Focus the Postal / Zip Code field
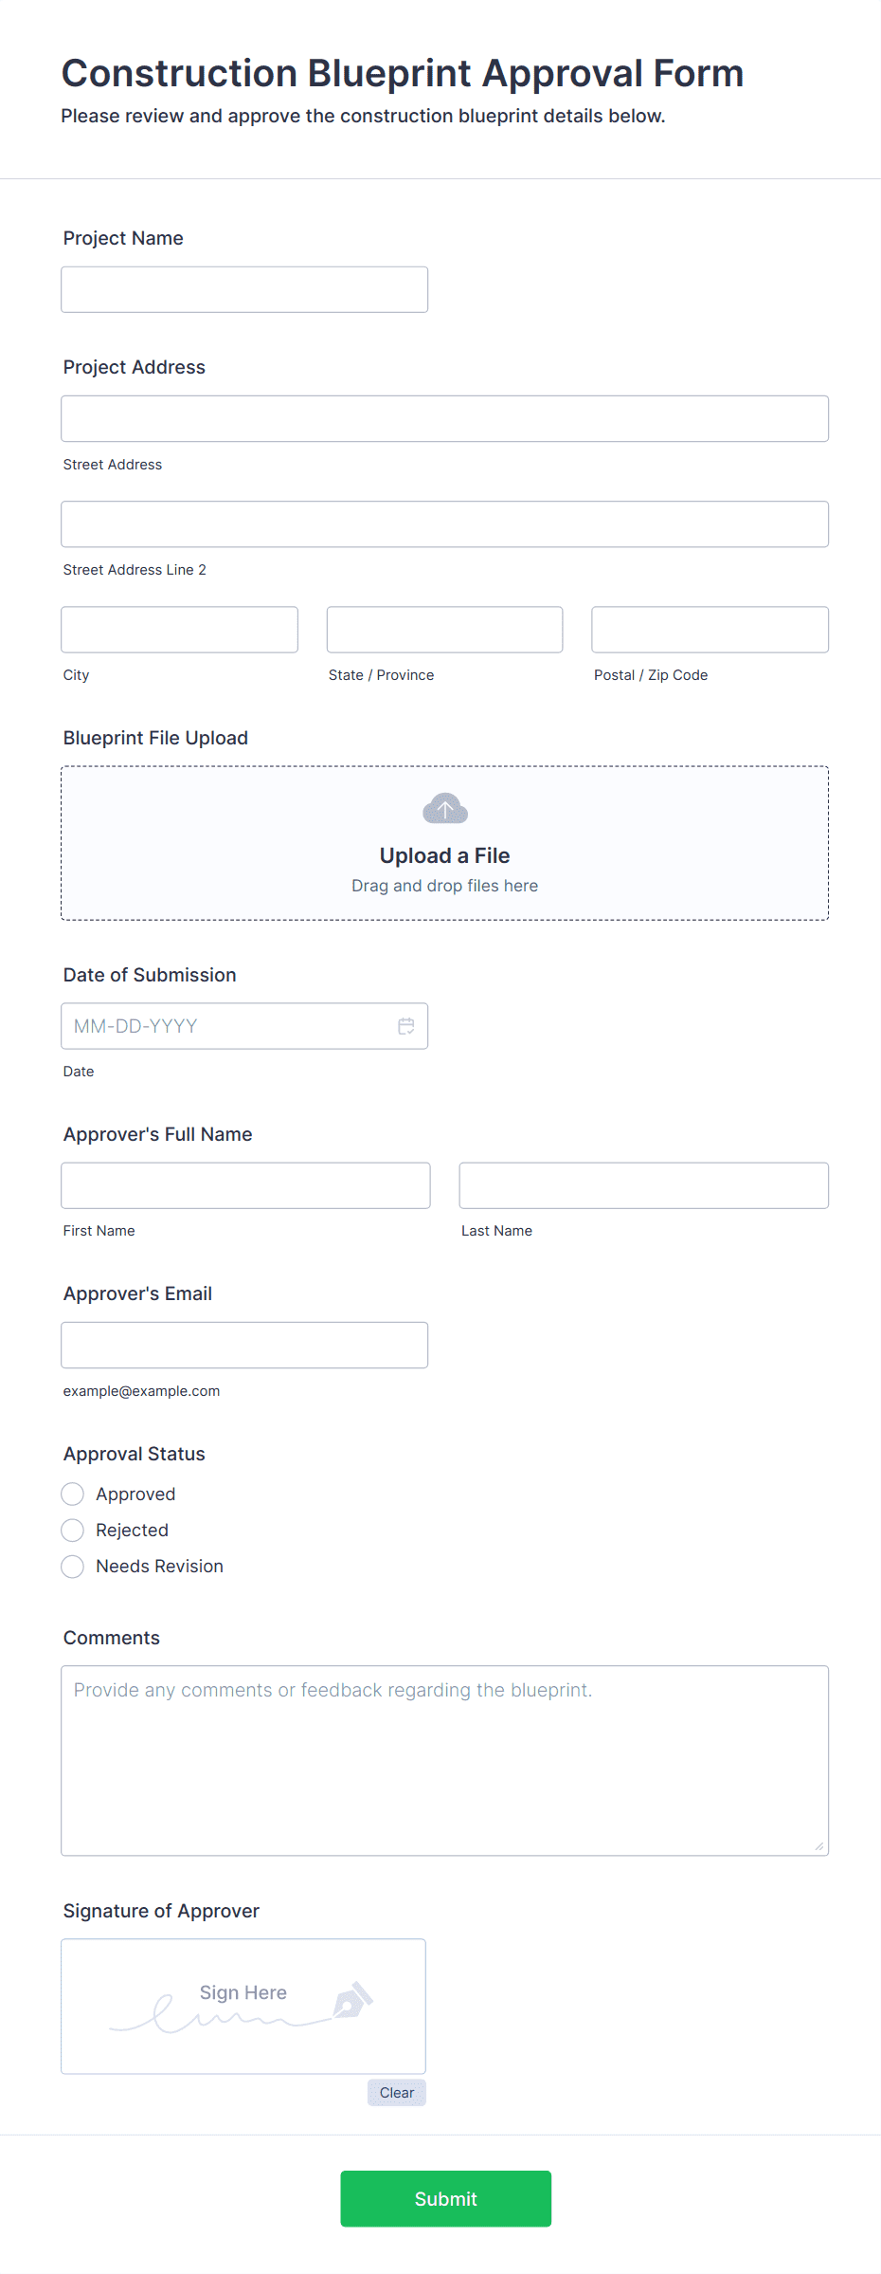The image size is (881, 2274). point(709,629)
